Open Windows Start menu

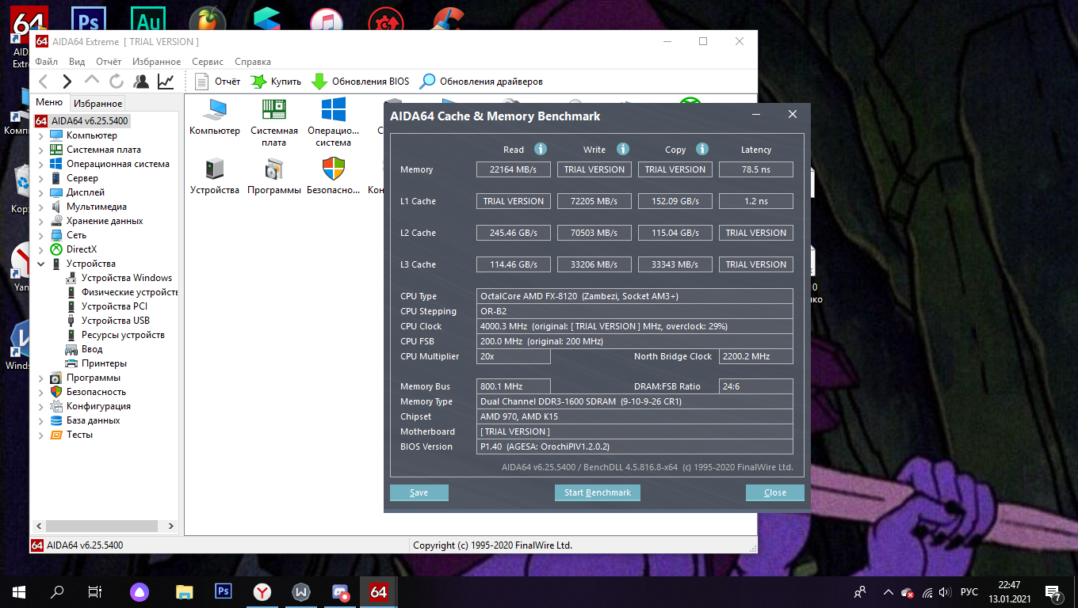(19, 591)
